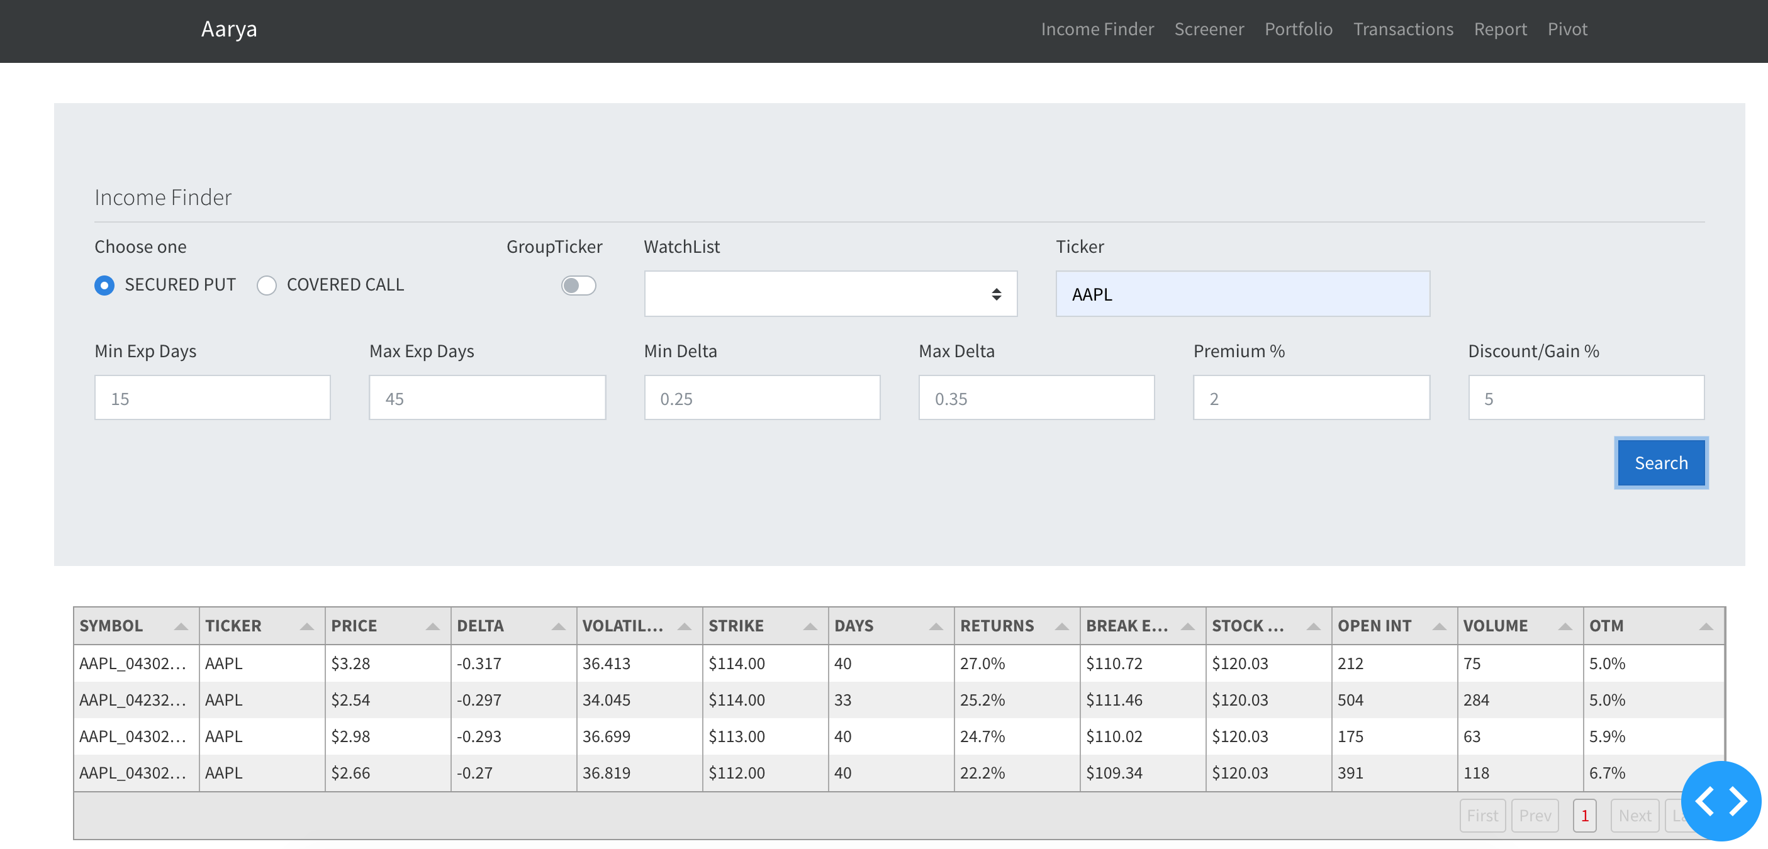
Task: Go to the Next results page
Action: (x=1635, y=816)
